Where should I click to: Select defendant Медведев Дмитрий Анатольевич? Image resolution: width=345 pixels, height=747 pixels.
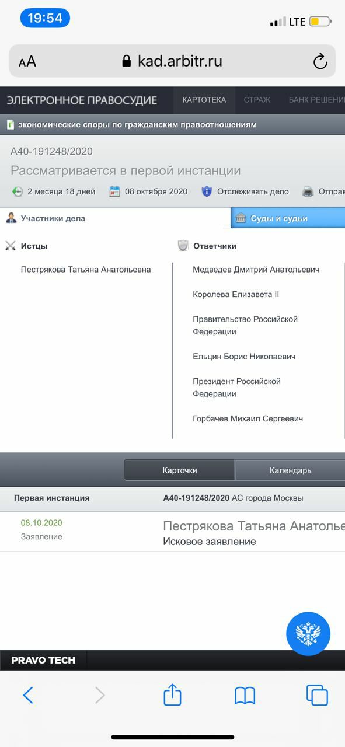pos(256,270)
